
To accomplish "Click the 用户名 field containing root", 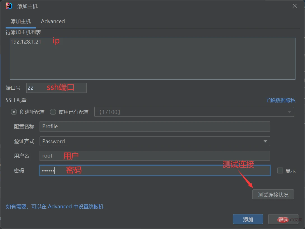I will pos(155,156).
